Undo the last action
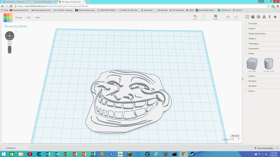Viewport: 280px width, 157px height. tap(195, 17)
